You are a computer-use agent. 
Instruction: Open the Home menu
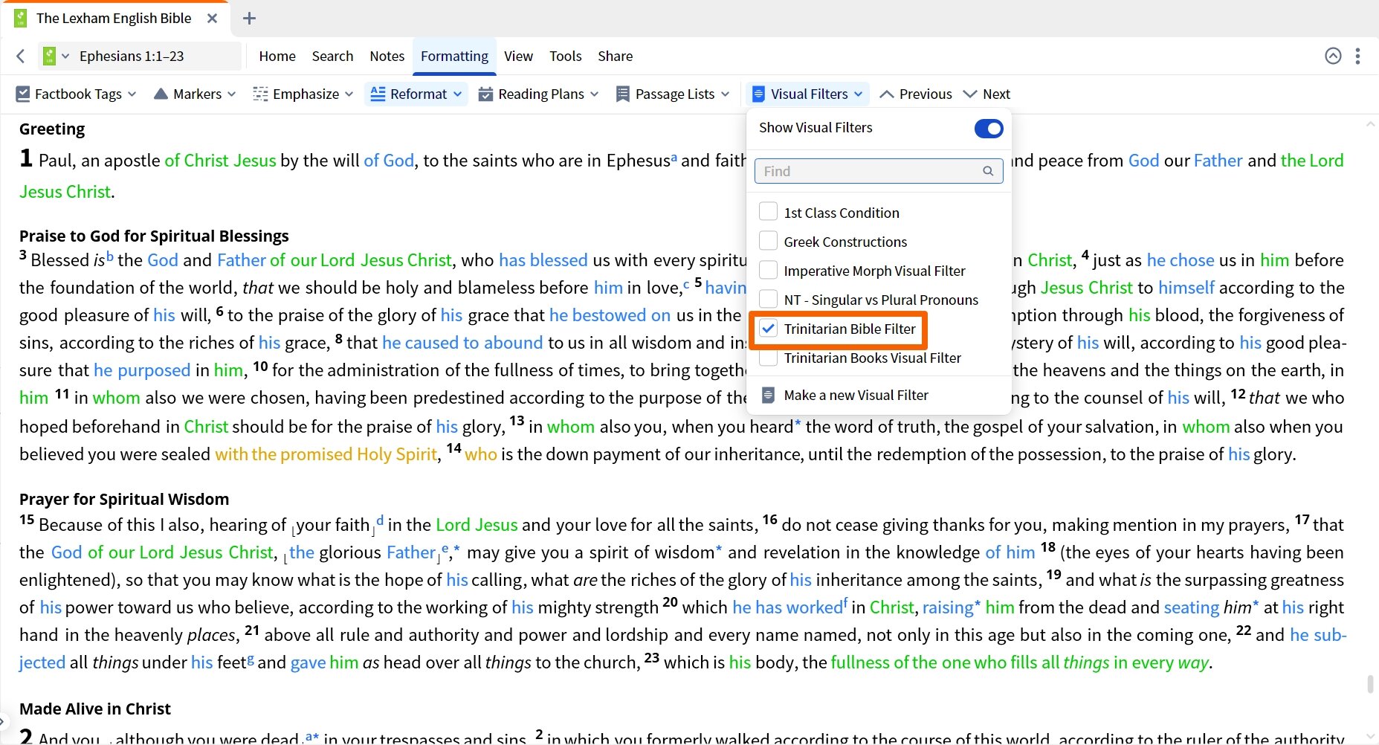277,57
